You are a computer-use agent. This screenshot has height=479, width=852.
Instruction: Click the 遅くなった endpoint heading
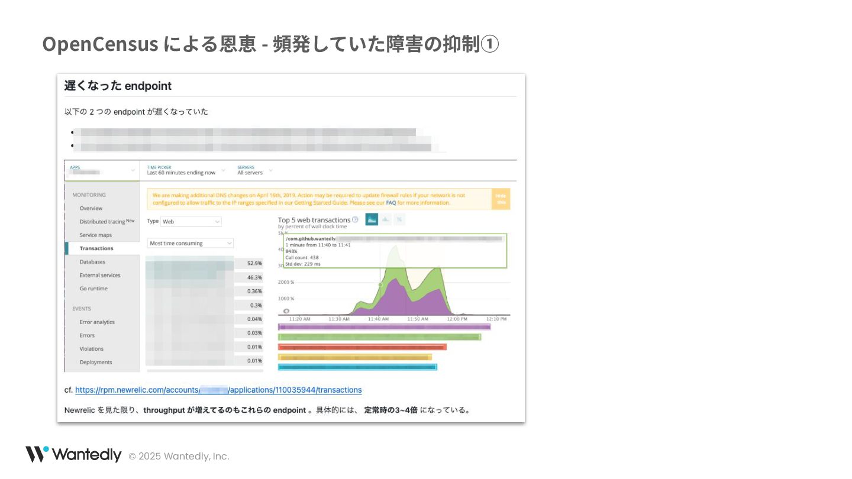118,86
